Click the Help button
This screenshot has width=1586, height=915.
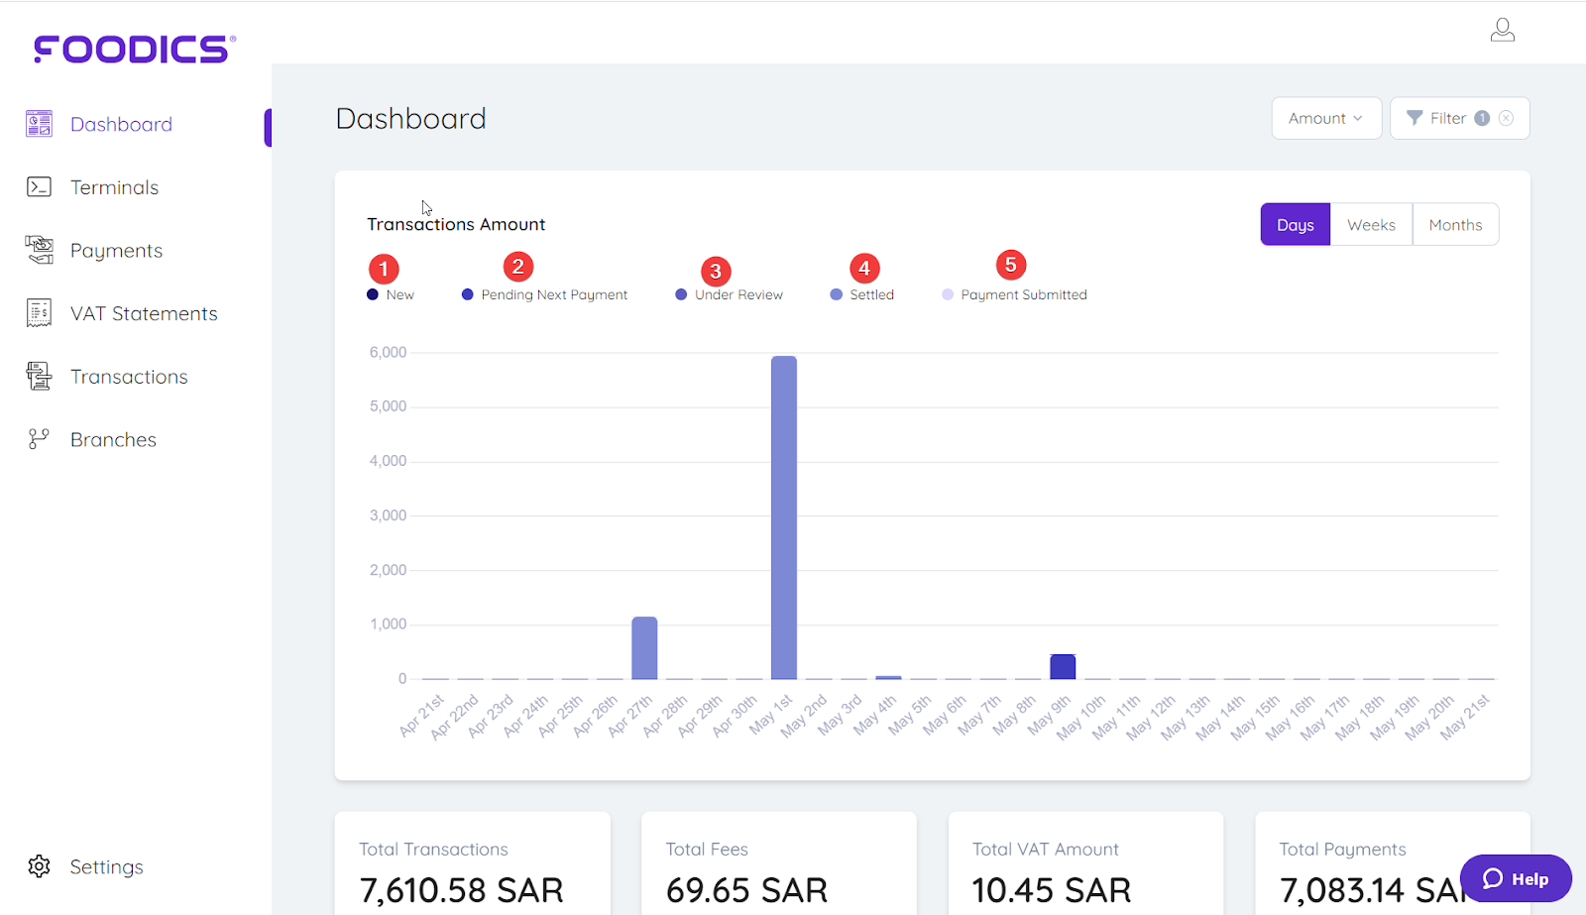click(x=1515, y=878)
